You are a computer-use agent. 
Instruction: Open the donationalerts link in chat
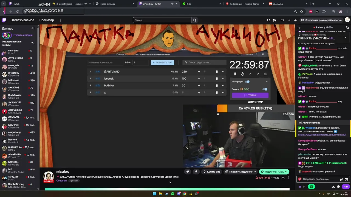pyautogui.click(x=322, y=135)
